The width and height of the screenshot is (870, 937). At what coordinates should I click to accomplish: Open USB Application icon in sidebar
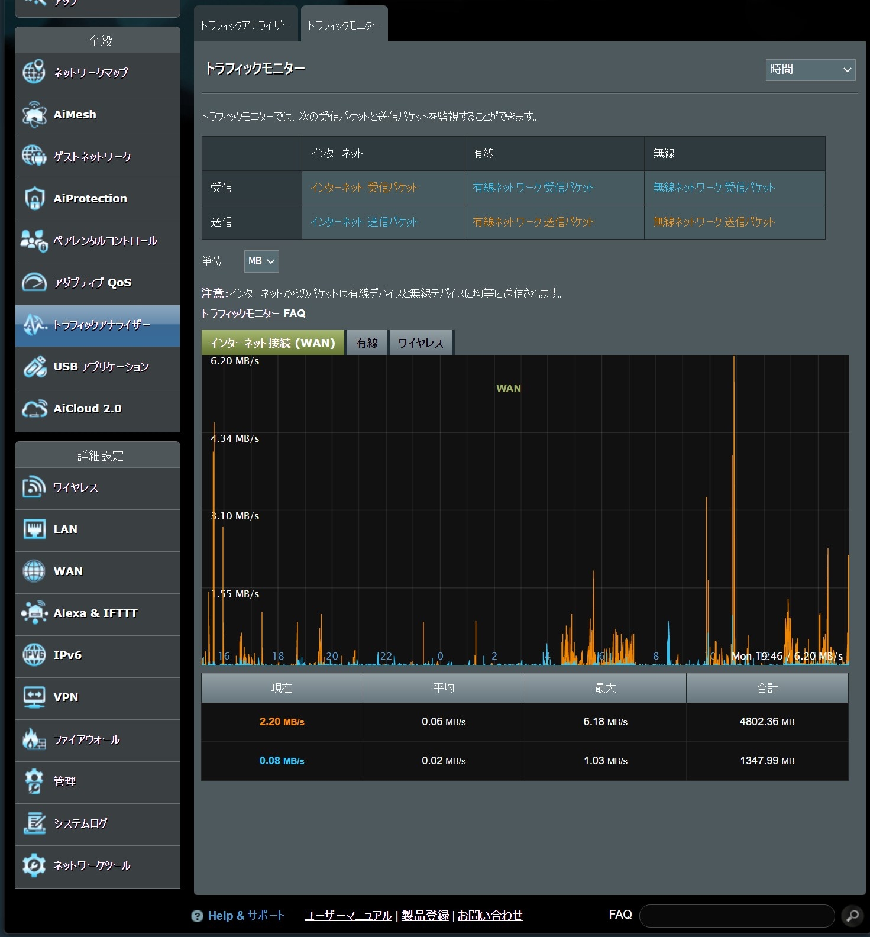(34, 367)
